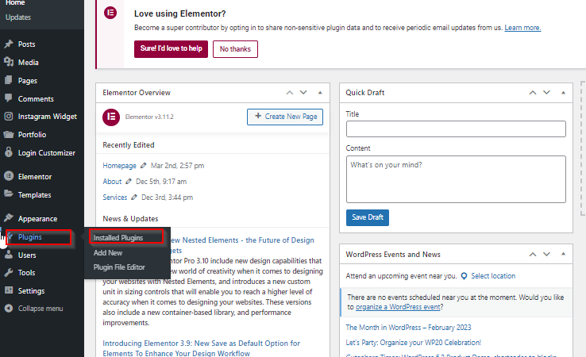
Task: Click the Media icon in sidebar
Action: 9,62
